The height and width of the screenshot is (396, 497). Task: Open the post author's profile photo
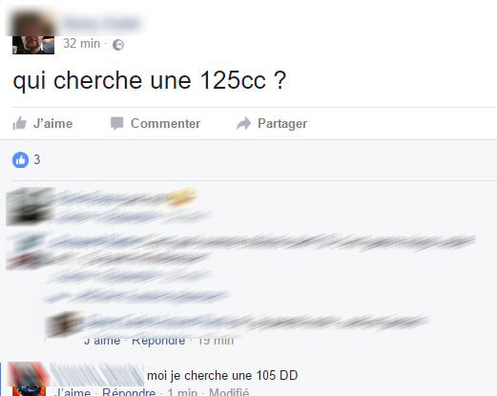33,33
